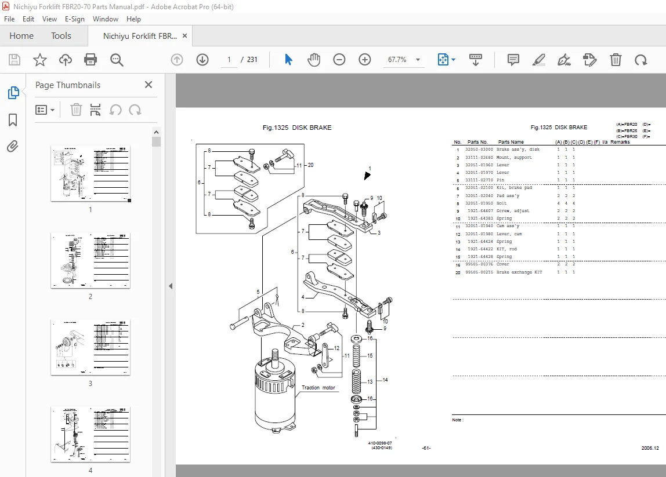Zoom in with plus button
666x477 pixels.
(x=364, y=60)
